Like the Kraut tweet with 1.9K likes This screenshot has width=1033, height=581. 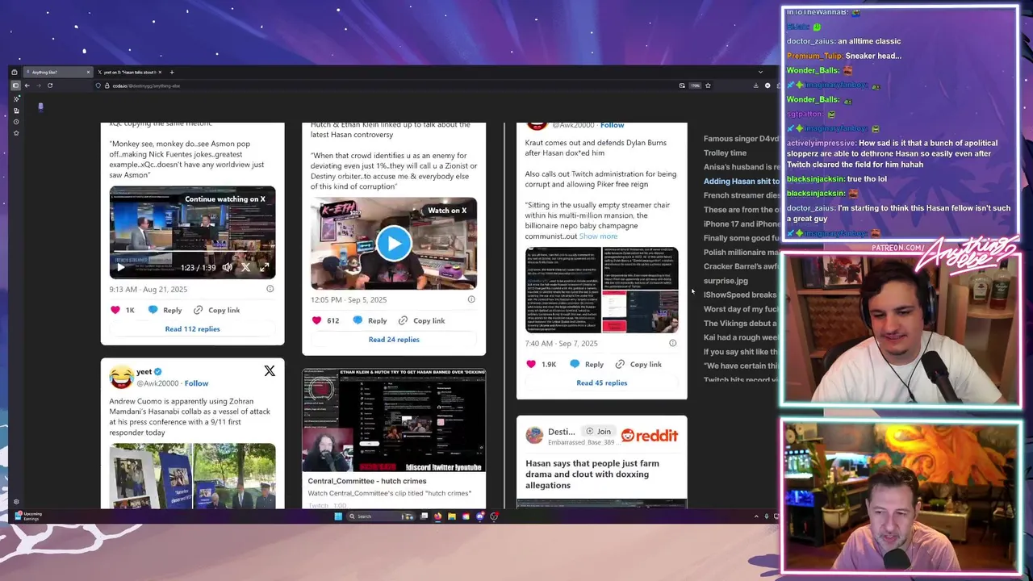531,364
